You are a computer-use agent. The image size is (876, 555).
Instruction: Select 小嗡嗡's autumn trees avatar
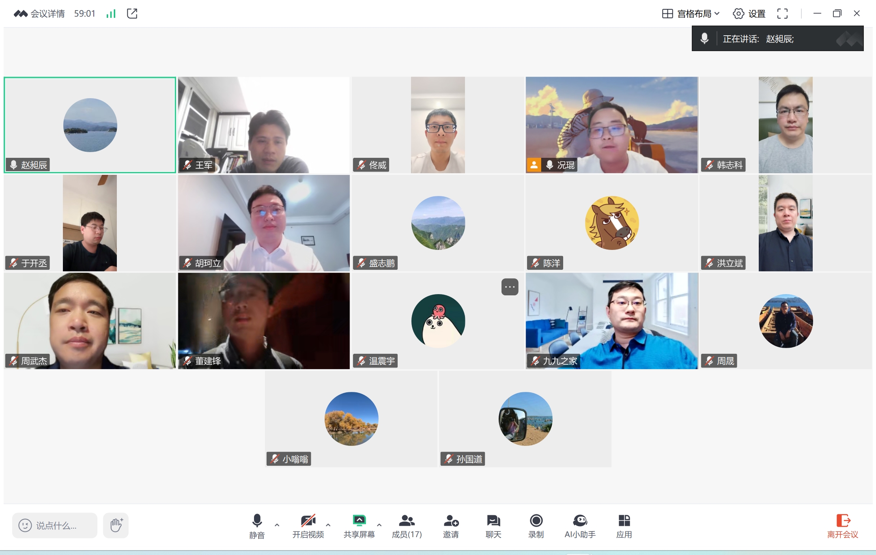351,419
